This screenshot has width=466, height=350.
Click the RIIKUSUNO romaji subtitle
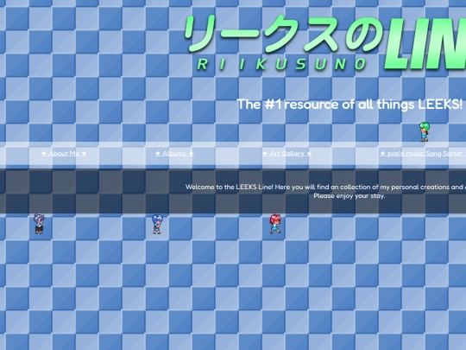(282, 64)
